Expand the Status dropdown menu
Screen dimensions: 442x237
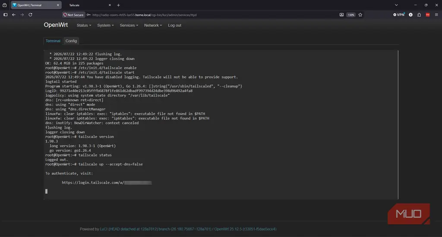[x=84, y=25]
